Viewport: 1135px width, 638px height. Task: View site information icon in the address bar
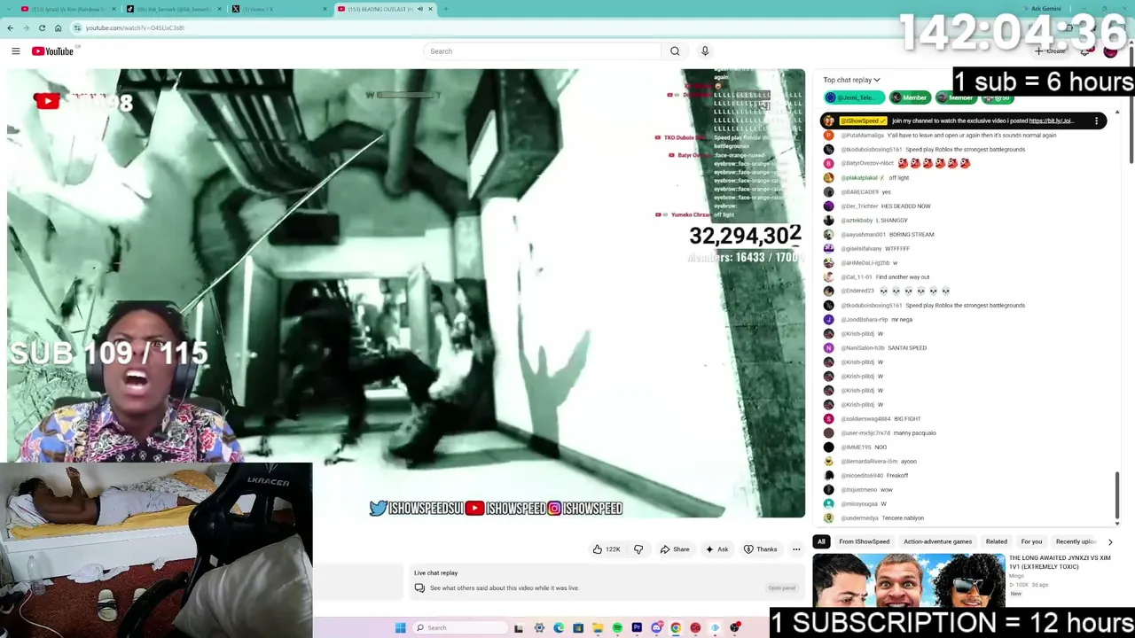point(77,27)
